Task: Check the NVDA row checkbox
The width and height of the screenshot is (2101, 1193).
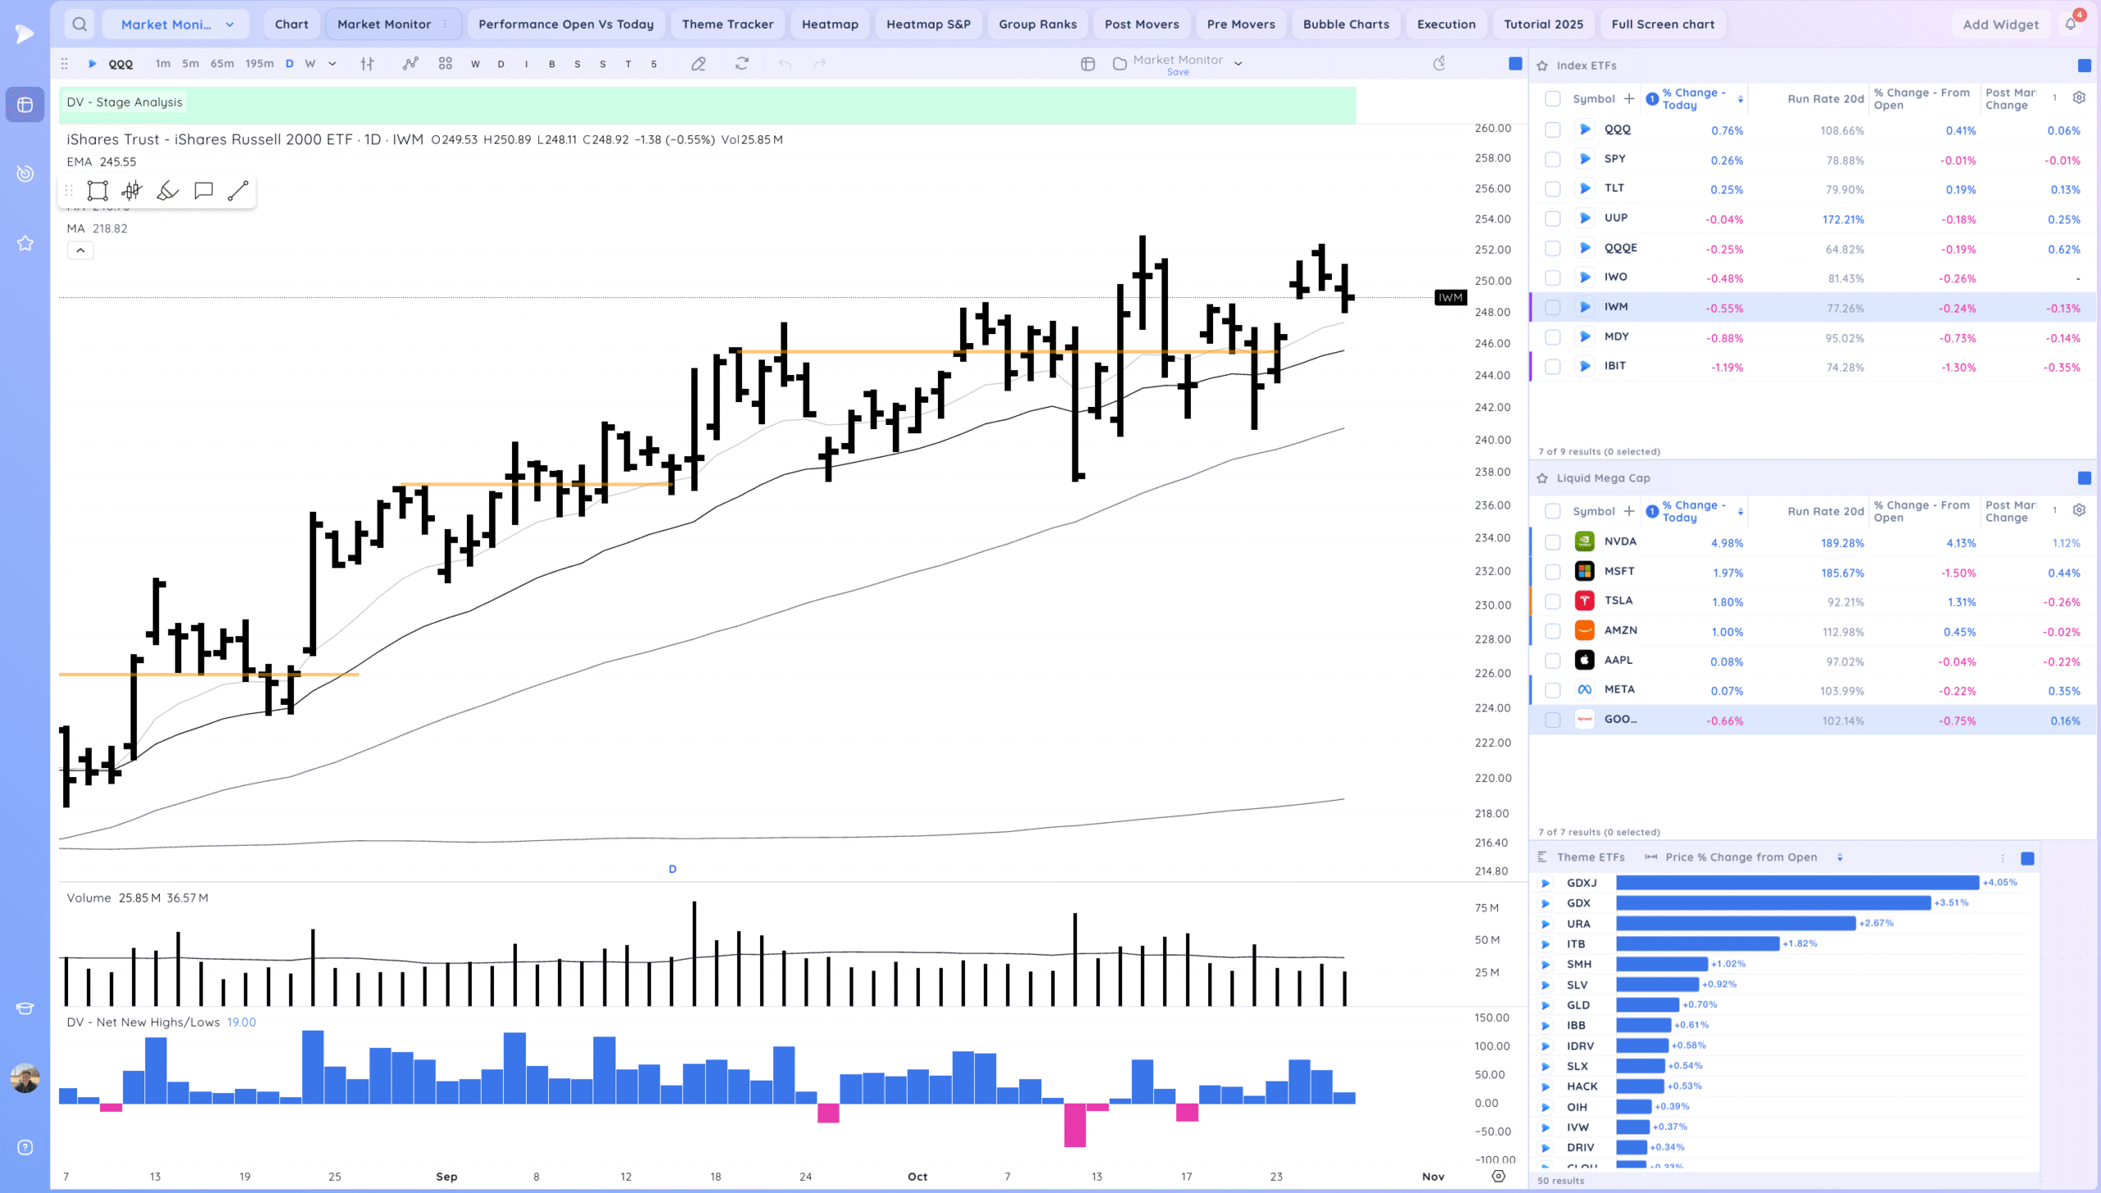Action: 1552,542
